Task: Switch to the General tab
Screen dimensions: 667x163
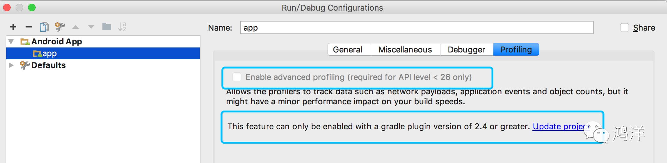Action: (347, 50)
